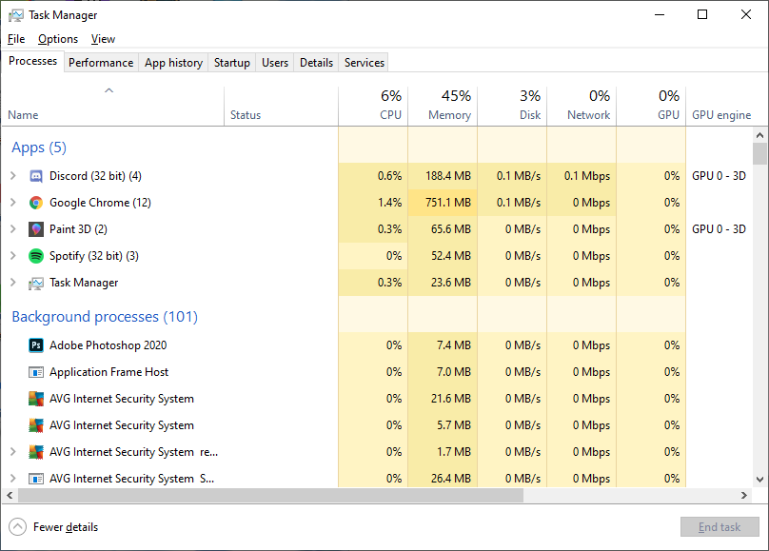The height and width of the screenshot is (551, 769).
Task: Expand Paint 3D process group
Action: point(13,229)
